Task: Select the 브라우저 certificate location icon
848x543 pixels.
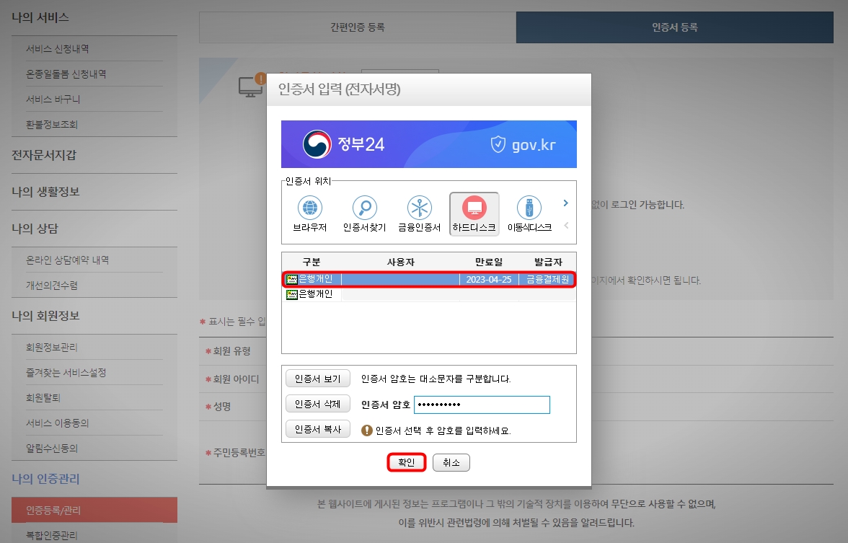Action: coord(309,211)
